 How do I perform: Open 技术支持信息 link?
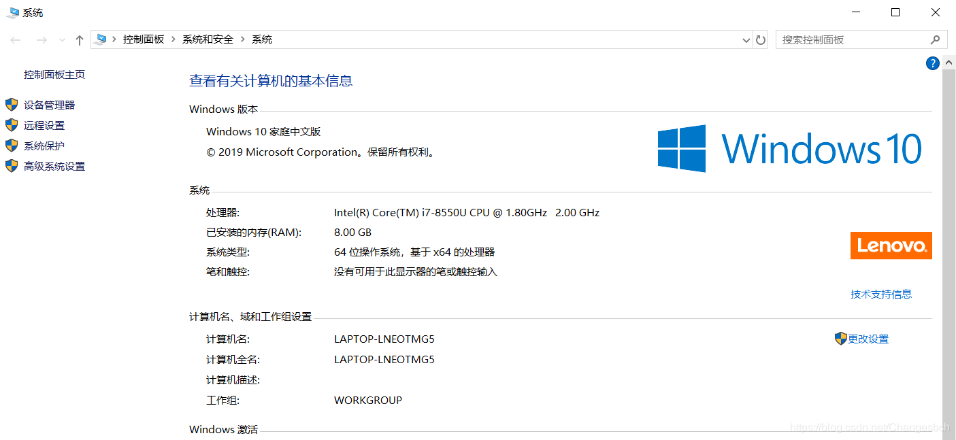(x=881, y=294)
